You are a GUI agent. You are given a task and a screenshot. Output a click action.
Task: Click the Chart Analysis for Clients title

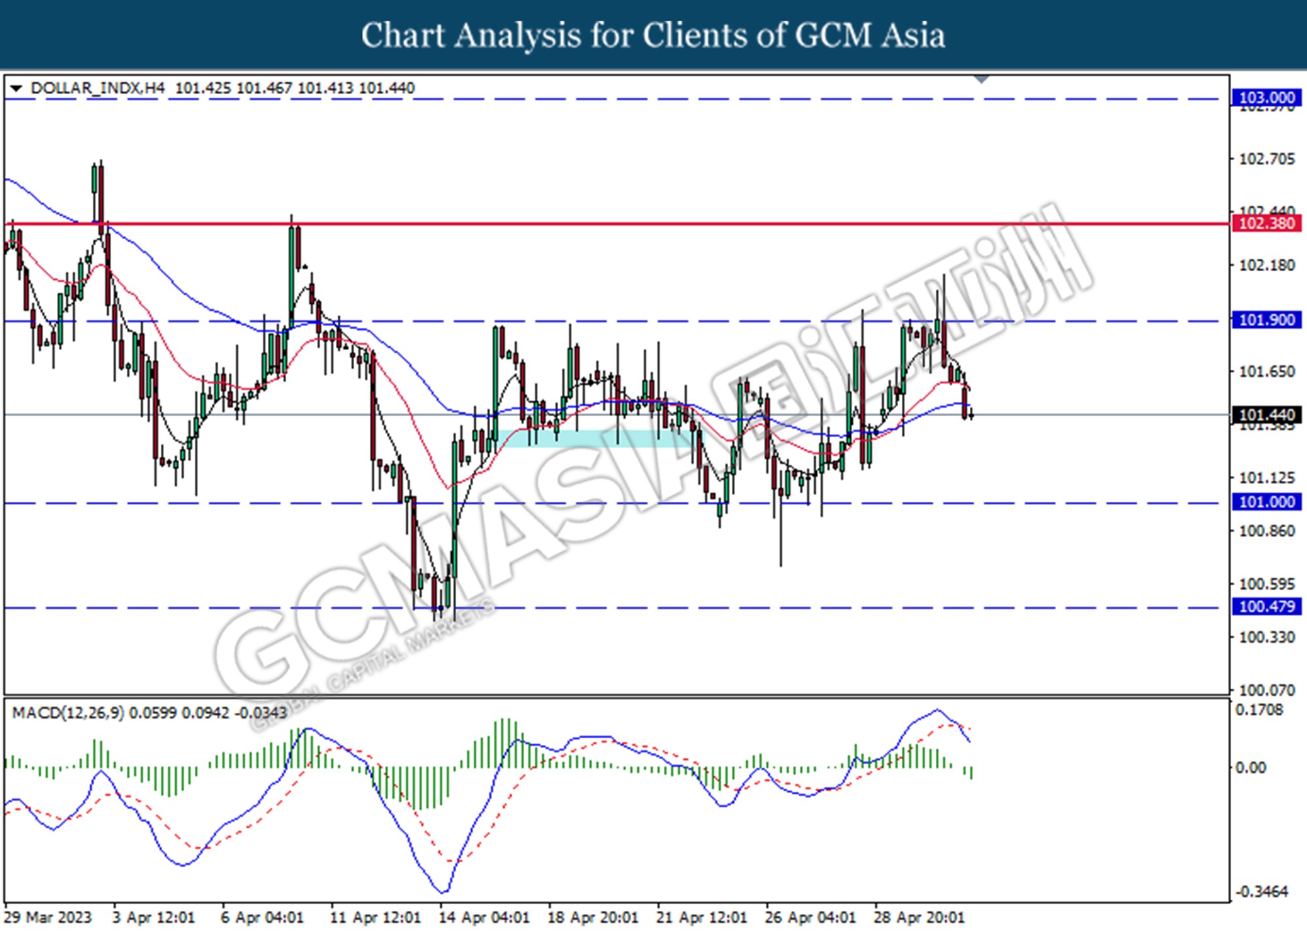pyautogui.click(x=653, y=35)
